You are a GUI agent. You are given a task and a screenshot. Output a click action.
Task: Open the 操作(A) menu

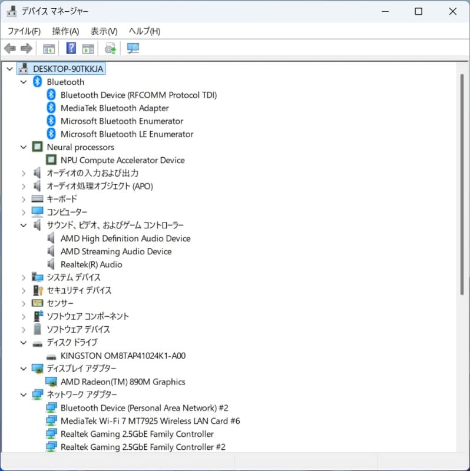click(x=65, y=31)
